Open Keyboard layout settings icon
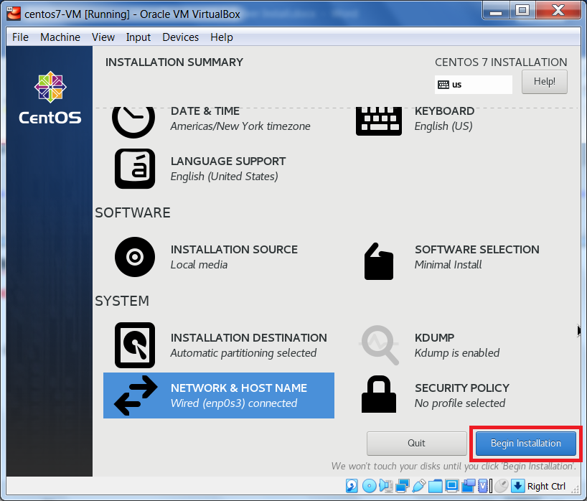The height and width of the screenshot is (501, 587). click(x=379, y=120)
